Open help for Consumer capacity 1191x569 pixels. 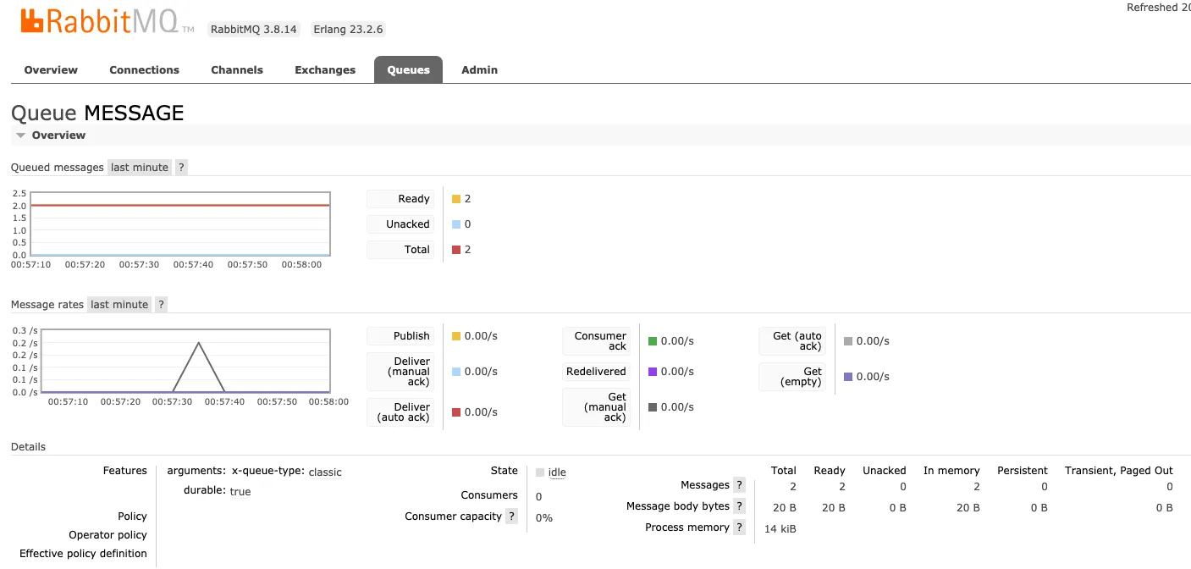(x=511, y=517)
